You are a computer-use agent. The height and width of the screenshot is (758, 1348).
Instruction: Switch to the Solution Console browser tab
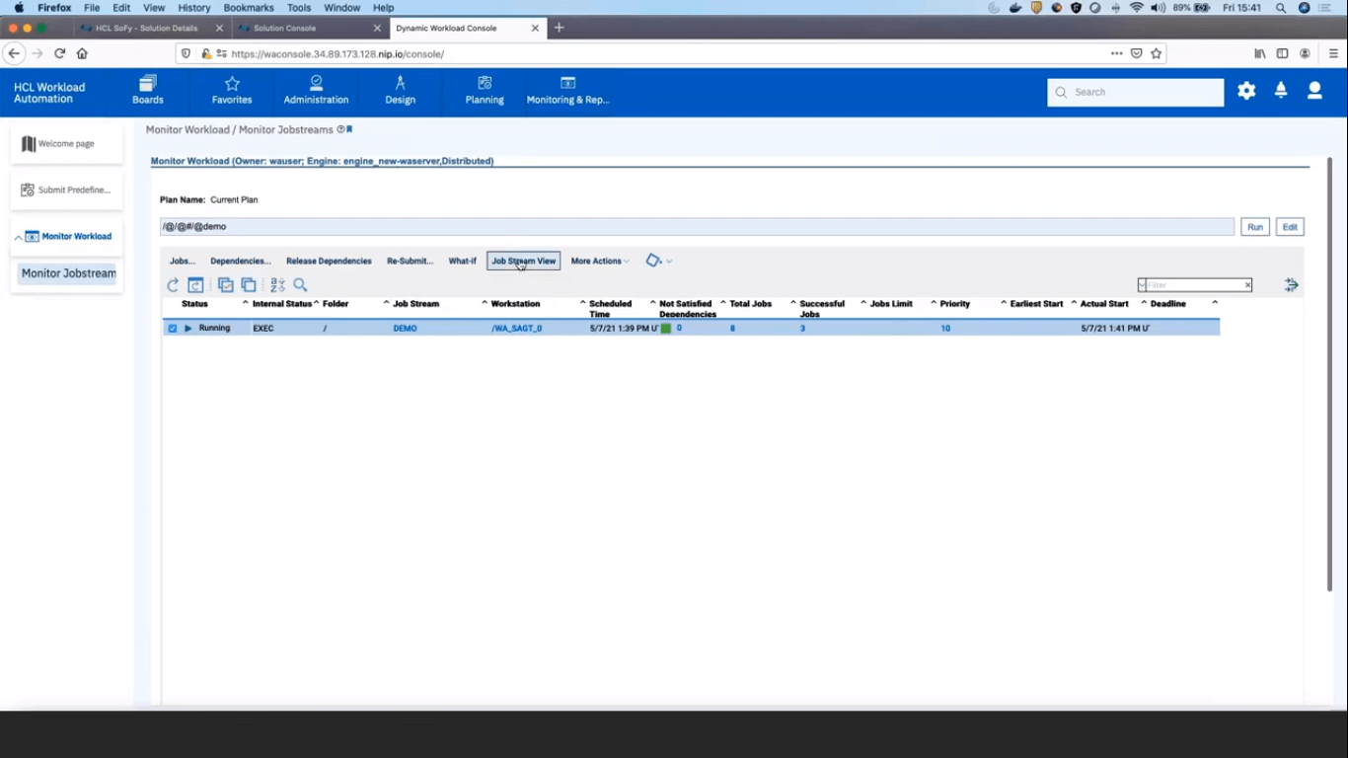[306, 28]
